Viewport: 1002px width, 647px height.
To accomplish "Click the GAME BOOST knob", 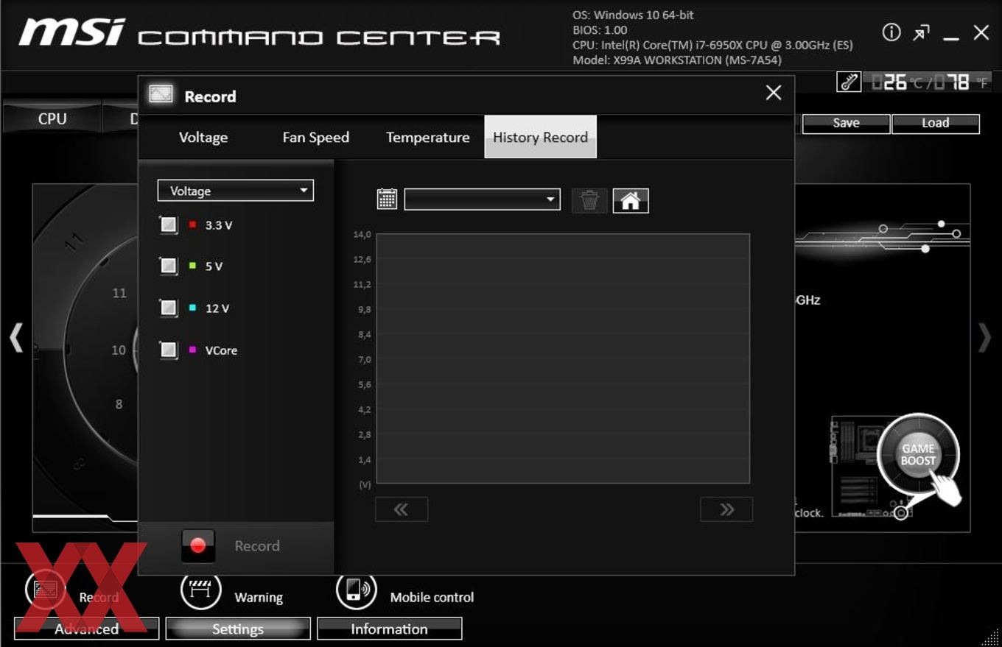I will point(918,454).
